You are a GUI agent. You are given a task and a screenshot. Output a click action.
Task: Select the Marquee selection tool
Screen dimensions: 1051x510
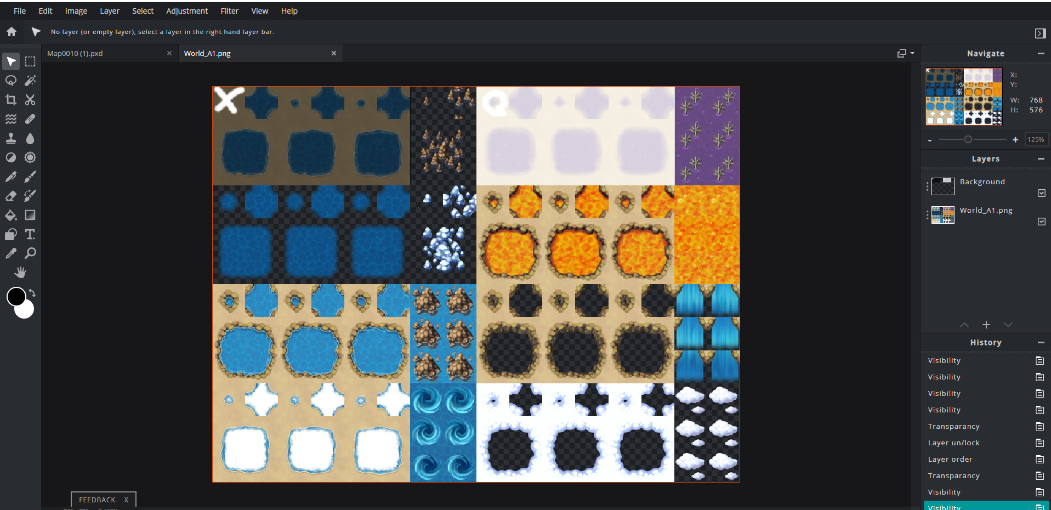pos(30,61)
